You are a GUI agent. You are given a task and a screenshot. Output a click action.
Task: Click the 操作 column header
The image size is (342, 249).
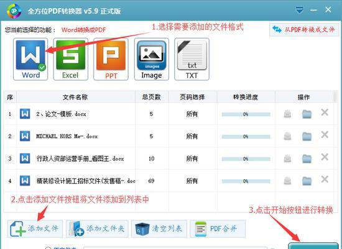point(304,97)
